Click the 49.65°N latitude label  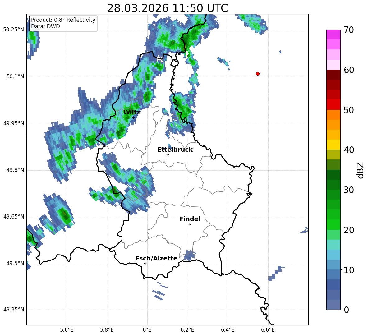[13, 216]
